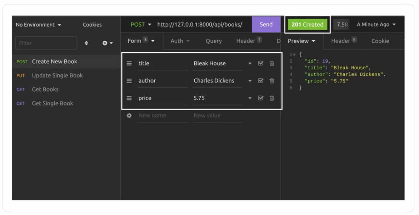Open the POST method dropdown

click(x=141, y=25)
